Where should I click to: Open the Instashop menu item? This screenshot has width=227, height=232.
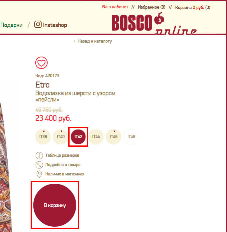(x=55, y=25)
